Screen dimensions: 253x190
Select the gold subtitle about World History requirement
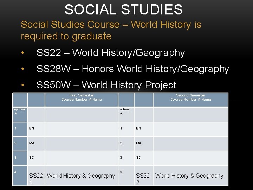click(111, 30)
